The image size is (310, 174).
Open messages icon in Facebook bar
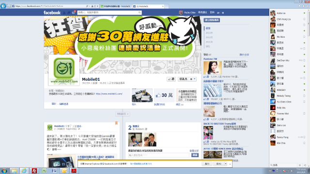pyautogui.click(x=69, y=13)
